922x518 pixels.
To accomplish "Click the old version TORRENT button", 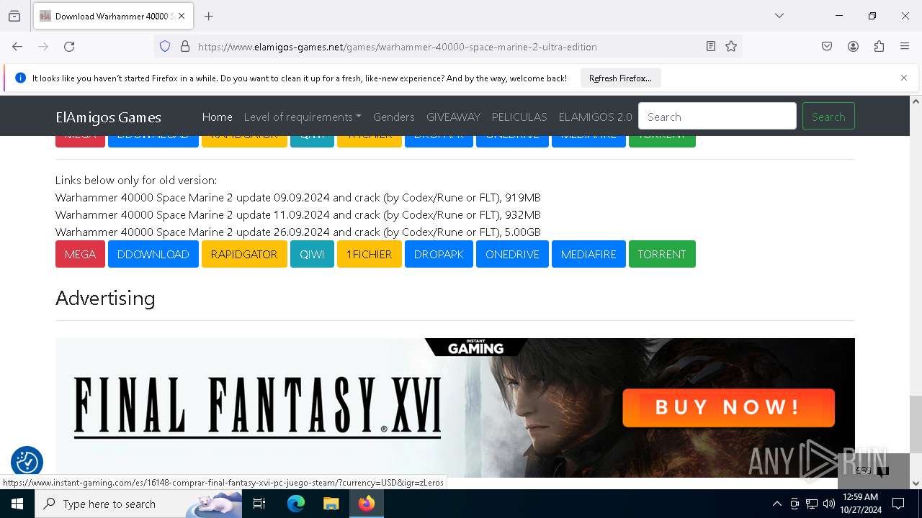I will 662,254.
